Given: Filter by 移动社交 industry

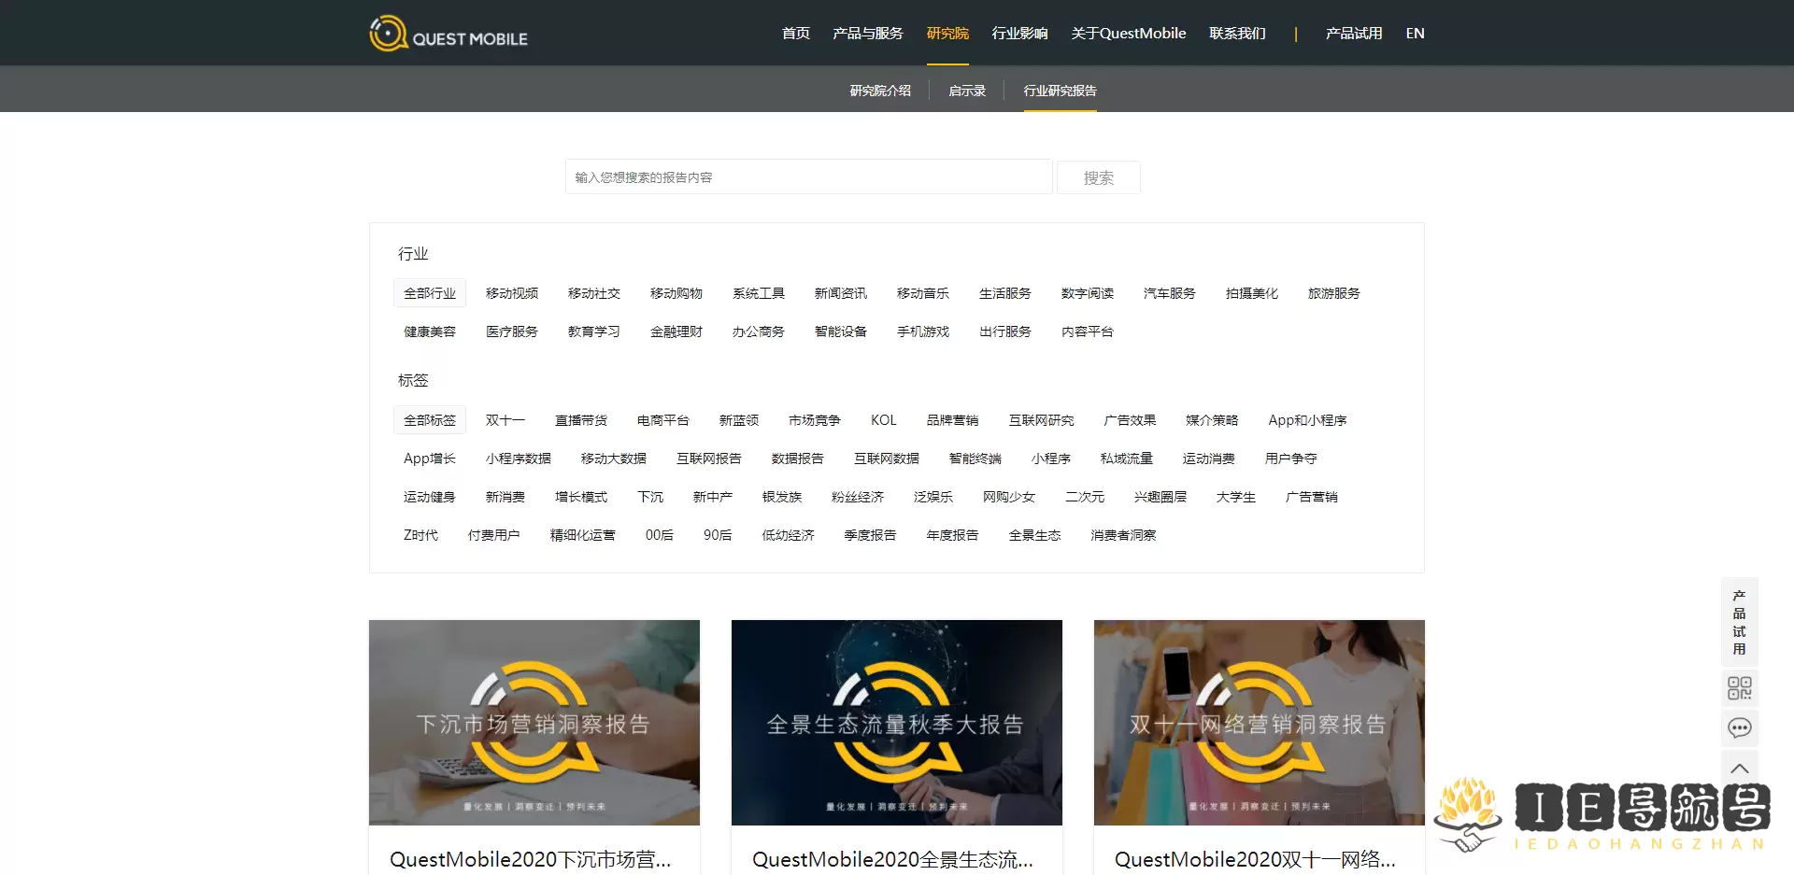Looking at the screenshot, I should [x=594, y=293].
